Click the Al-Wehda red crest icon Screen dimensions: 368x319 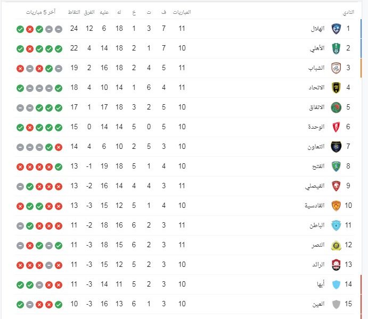pyautogui.click(x=336, y=127)
